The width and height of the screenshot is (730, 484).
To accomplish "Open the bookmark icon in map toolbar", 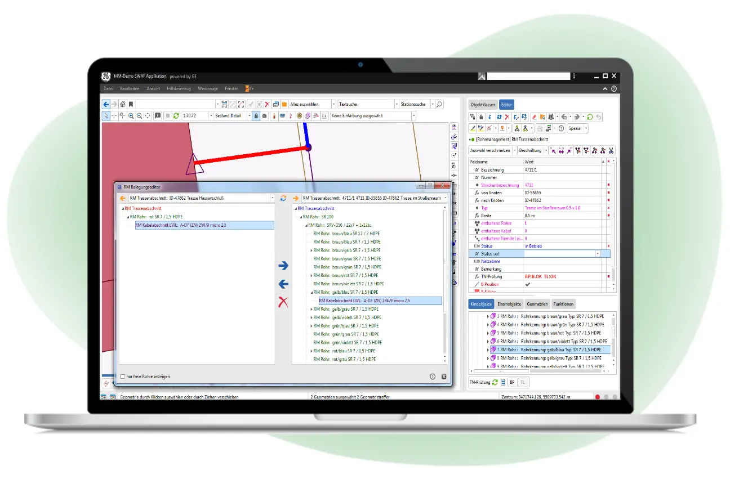I will click(x=131, y=104).
